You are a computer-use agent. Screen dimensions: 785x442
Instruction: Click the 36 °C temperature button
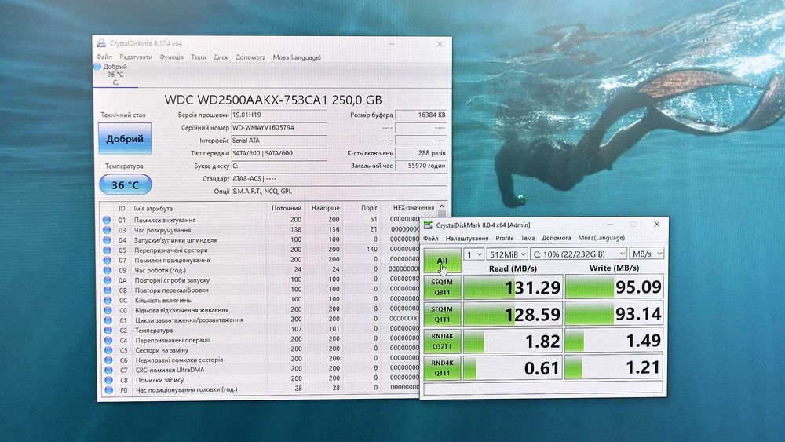[x=125, y=184]
